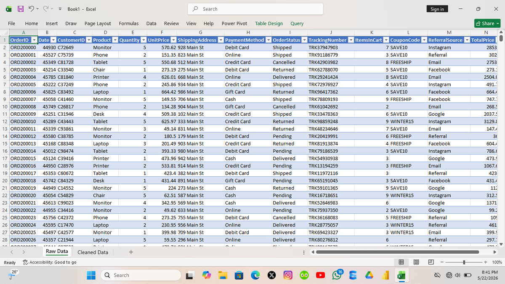Open YouTube from the taskbar
Viewport: 505px width, 284px height.
321,275
